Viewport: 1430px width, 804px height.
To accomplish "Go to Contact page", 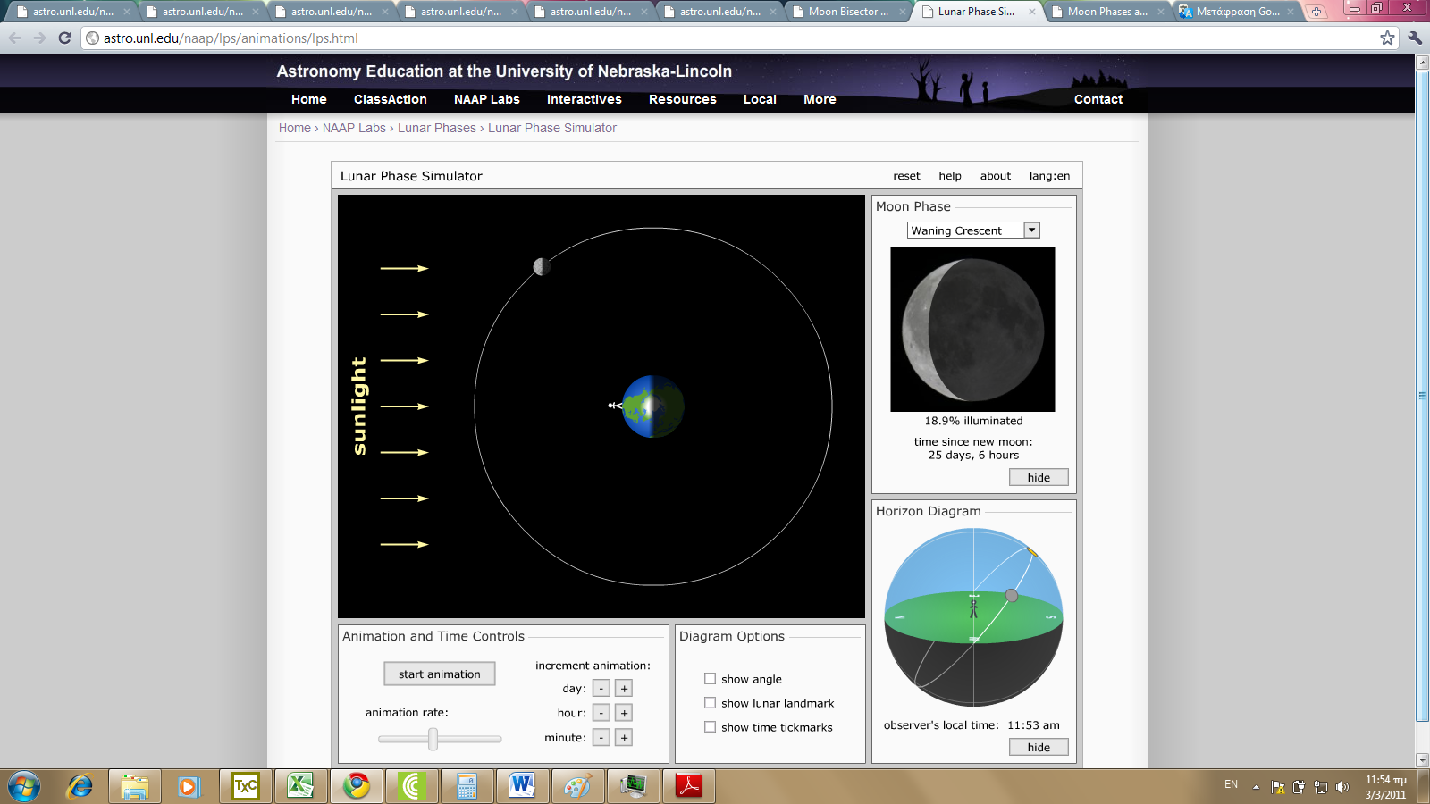I will point(1098,99).
